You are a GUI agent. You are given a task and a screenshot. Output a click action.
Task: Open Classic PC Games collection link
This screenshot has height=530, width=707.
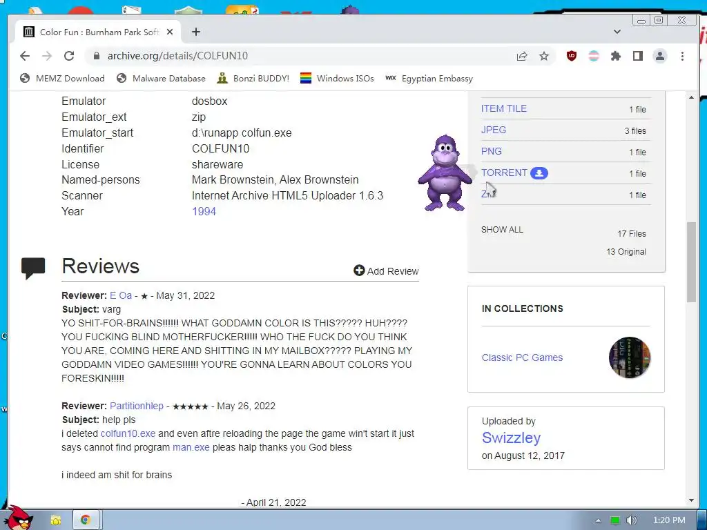pyautogui.click(x=522, y=357)
